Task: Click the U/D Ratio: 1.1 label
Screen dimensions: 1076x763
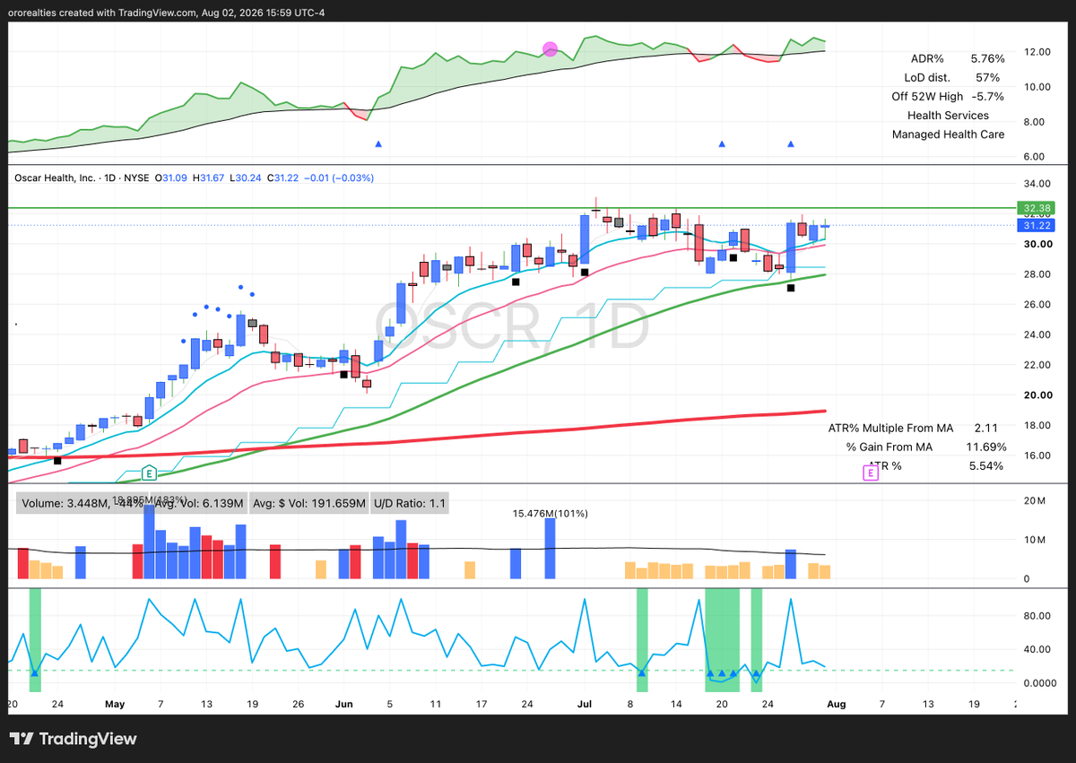Action: (x=410, y=504)
